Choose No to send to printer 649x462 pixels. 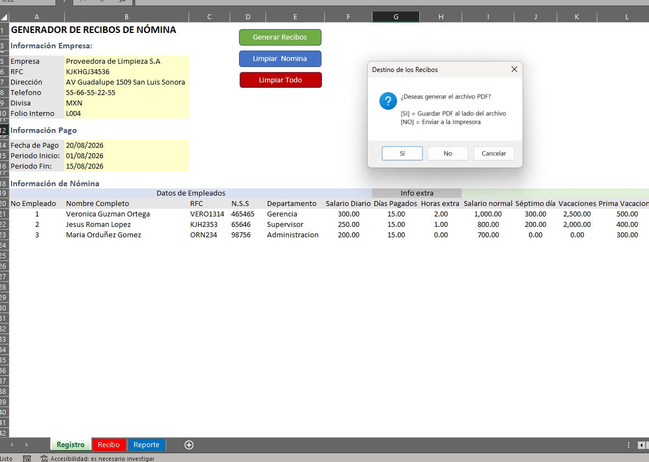(x=447, y=153)
